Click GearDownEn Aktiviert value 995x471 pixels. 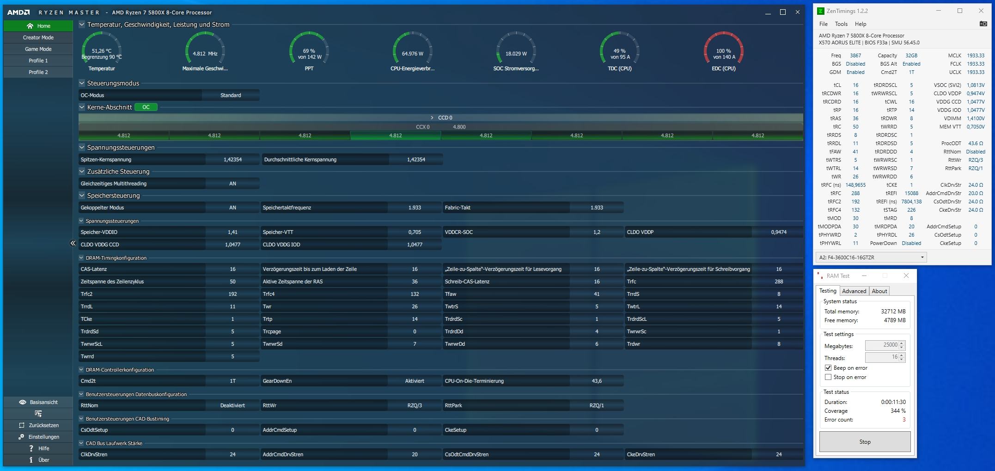pos(415,381)
